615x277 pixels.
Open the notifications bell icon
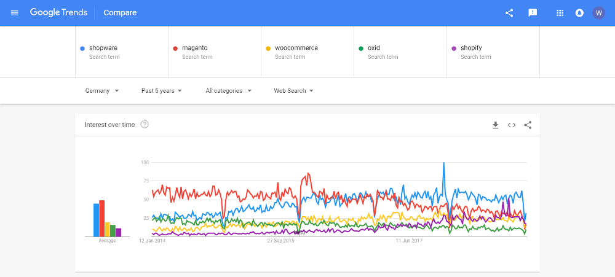[579, 13]
